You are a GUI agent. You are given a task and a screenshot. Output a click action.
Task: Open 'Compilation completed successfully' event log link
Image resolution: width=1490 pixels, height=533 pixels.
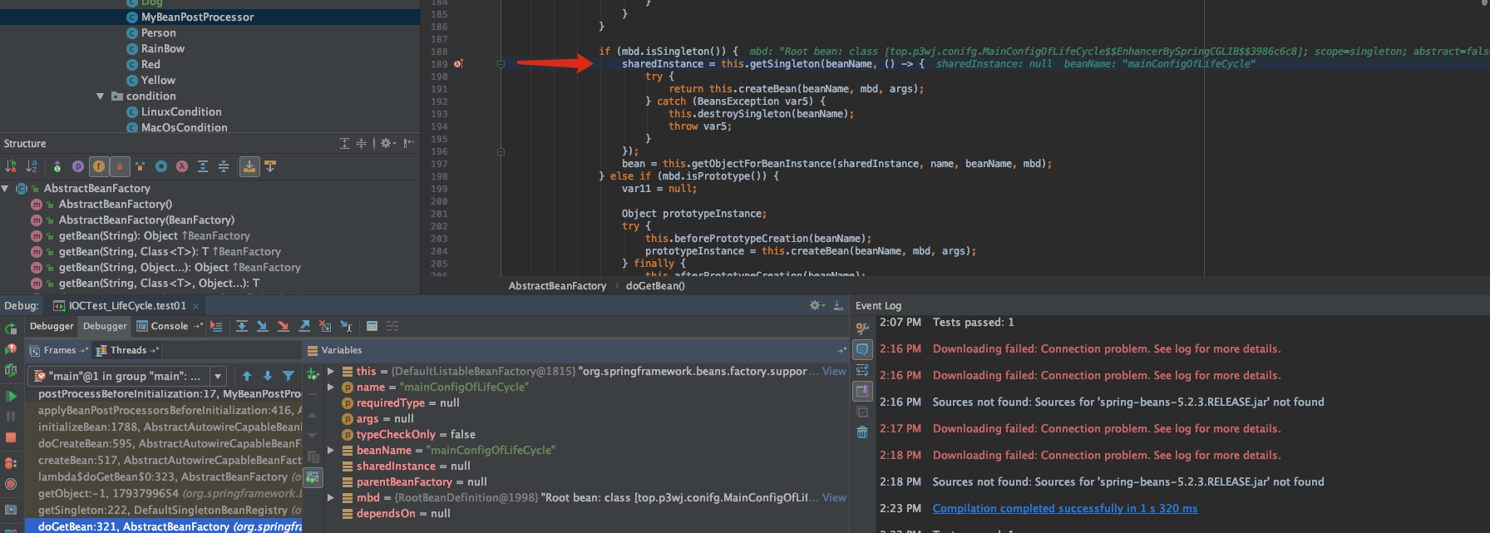[x=1065, y=508]
